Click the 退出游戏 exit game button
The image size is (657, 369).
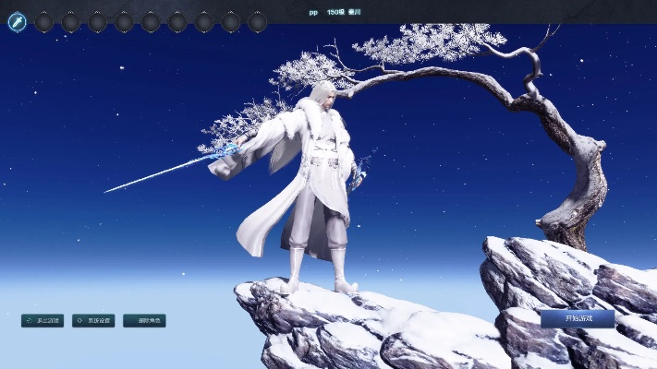43,321
